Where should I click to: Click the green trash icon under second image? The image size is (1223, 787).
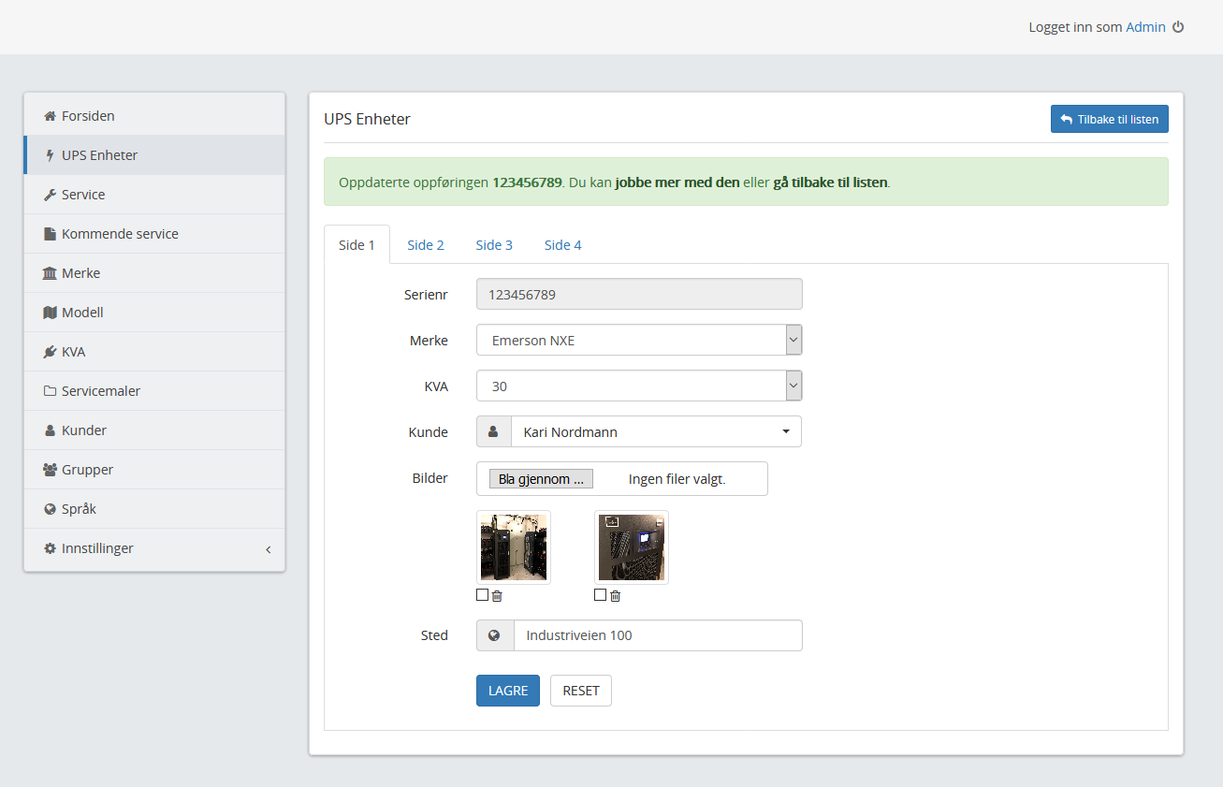(x=615, y=595)
